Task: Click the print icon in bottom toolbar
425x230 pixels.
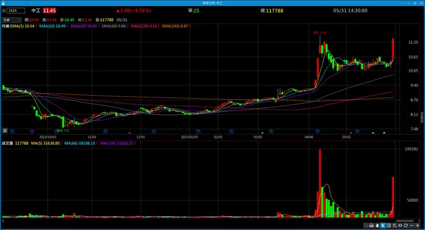Action: click(372, 225)
